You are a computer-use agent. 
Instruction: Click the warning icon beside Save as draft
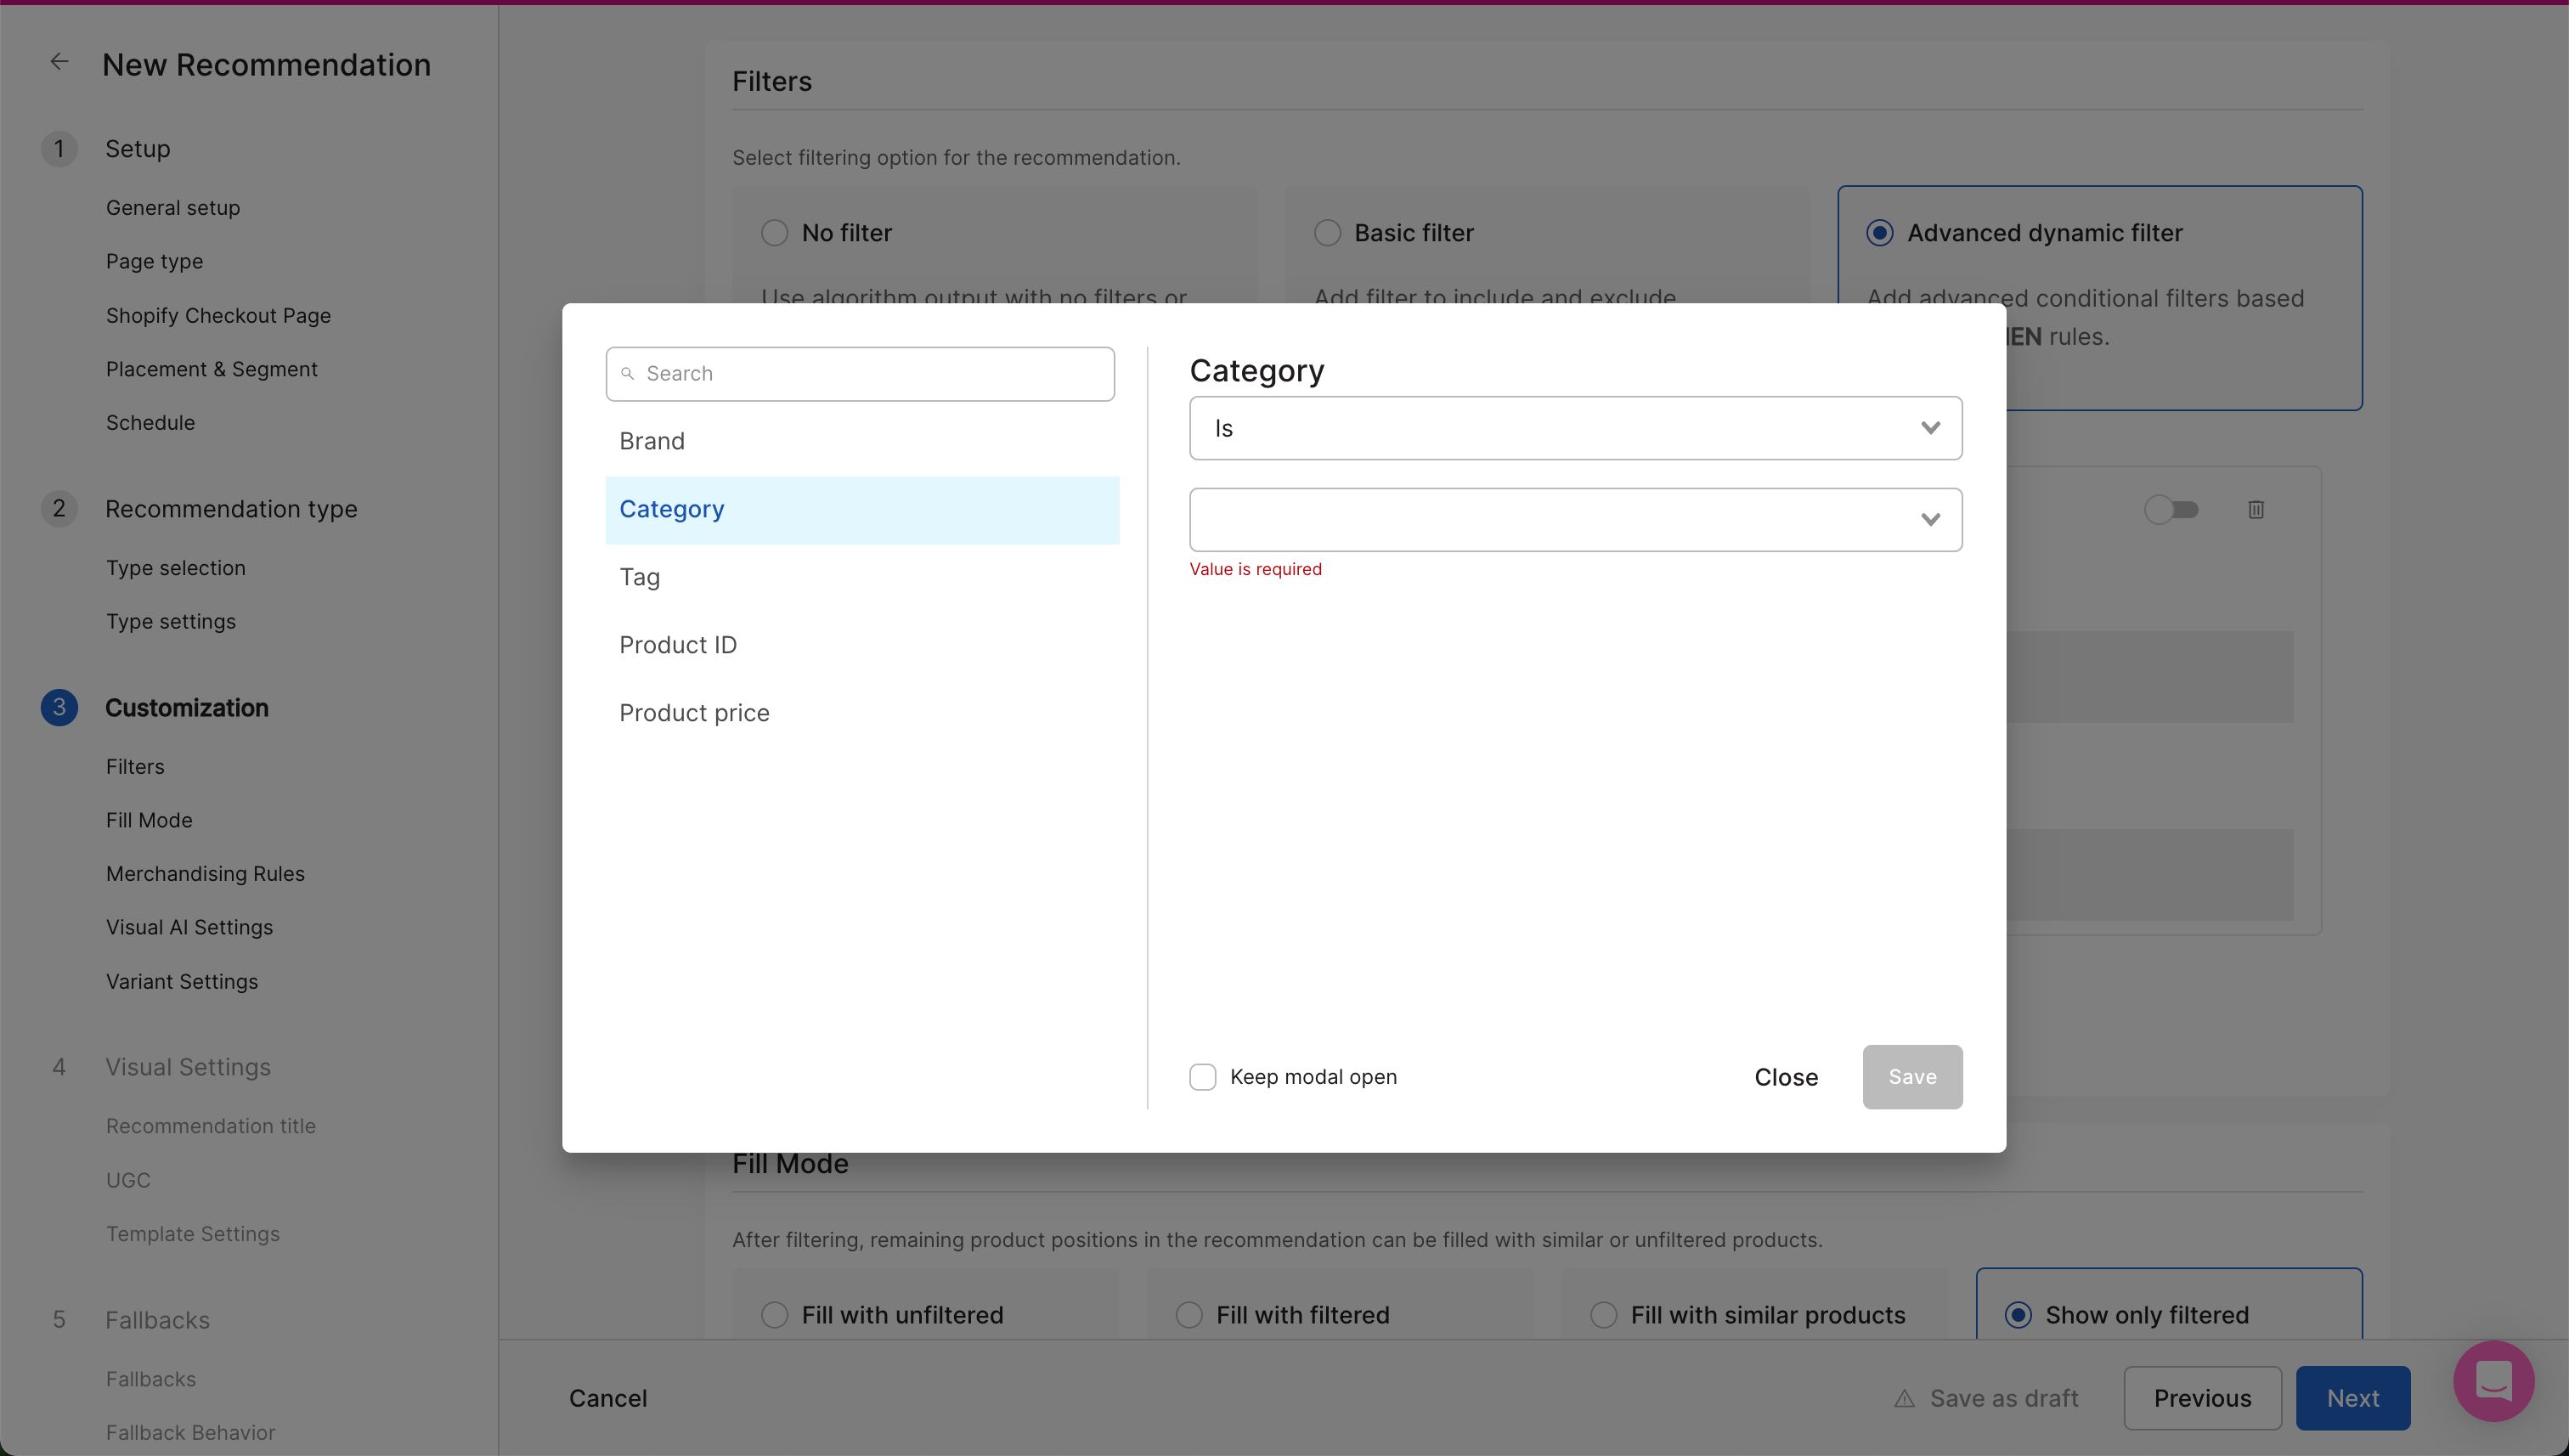click(1904, 1399)
